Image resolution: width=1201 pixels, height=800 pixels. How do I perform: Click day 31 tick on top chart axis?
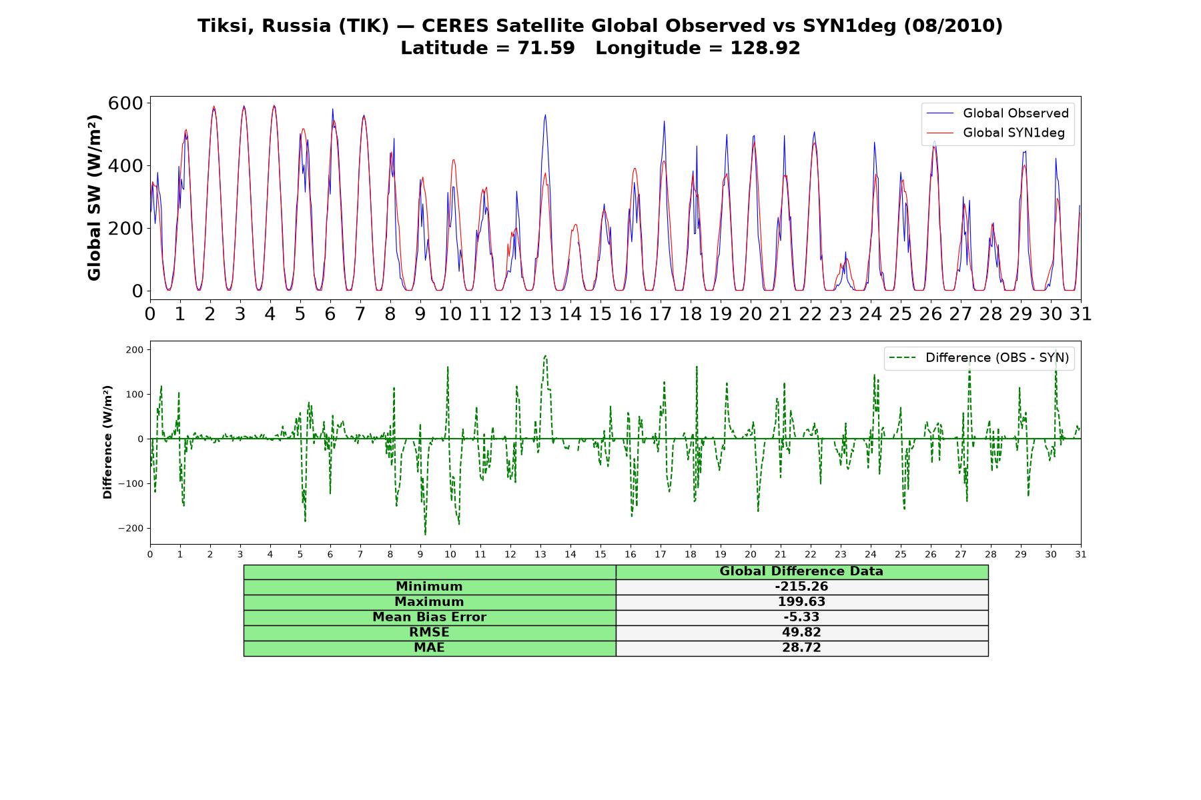[x=1080, y=313]
